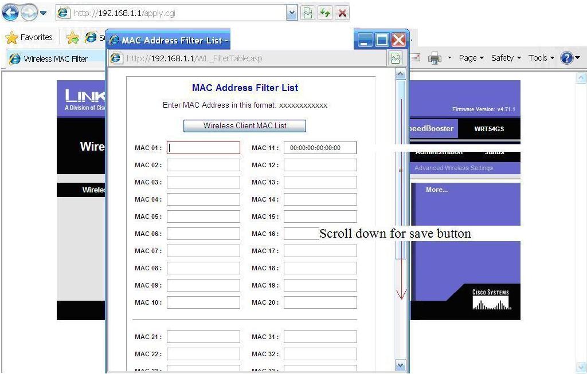587x374 pixels.
Task: Click the MAC 22 input field
Action: coord(204,354)
